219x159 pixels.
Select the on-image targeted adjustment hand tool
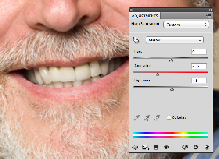pos(136,40)
